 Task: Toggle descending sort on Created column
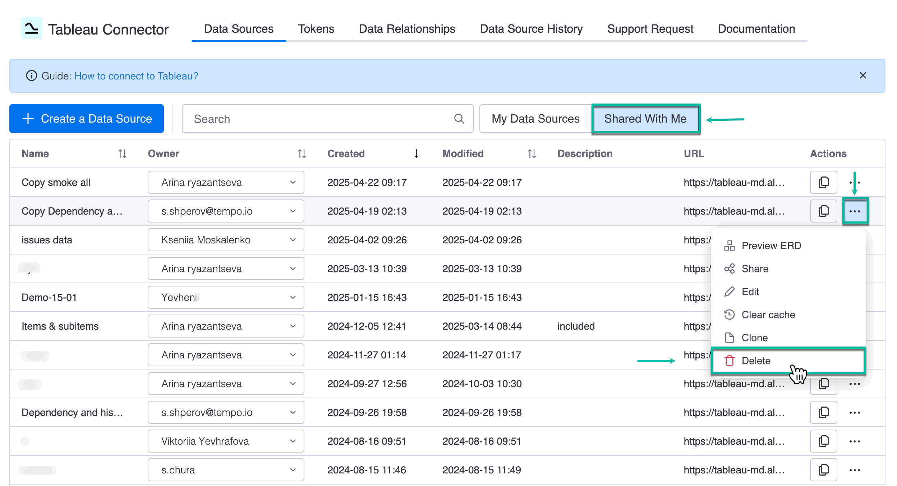pyautogui.click(x=417, y=153)
